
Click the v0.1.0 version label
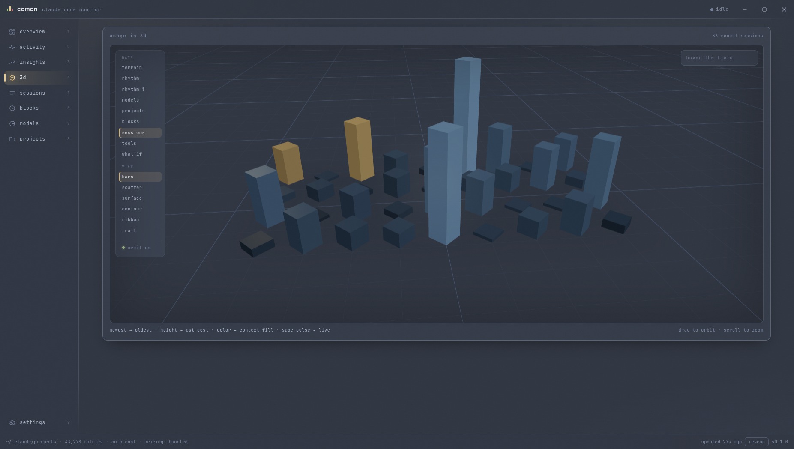[779, 442]
